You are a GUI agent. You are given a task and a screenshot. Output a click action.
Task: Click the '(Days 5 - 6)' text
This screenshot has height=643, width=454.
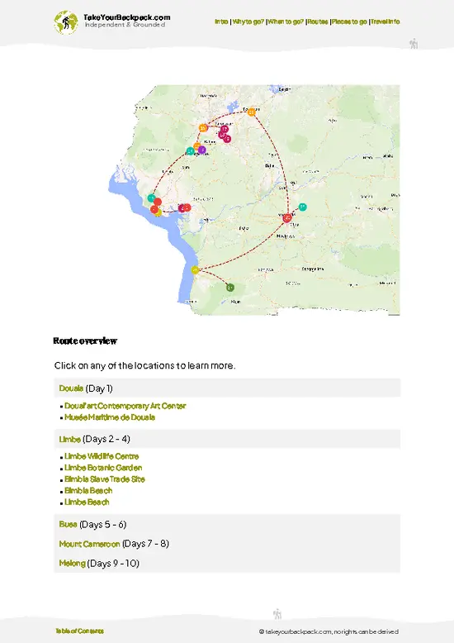[103, 525]
